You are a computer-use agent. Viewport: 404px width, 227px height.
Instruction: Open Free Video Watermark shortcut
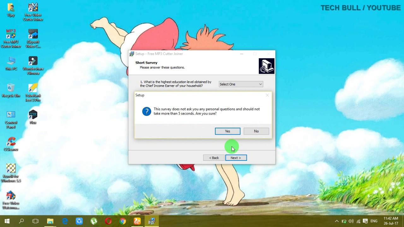(11, 200)
